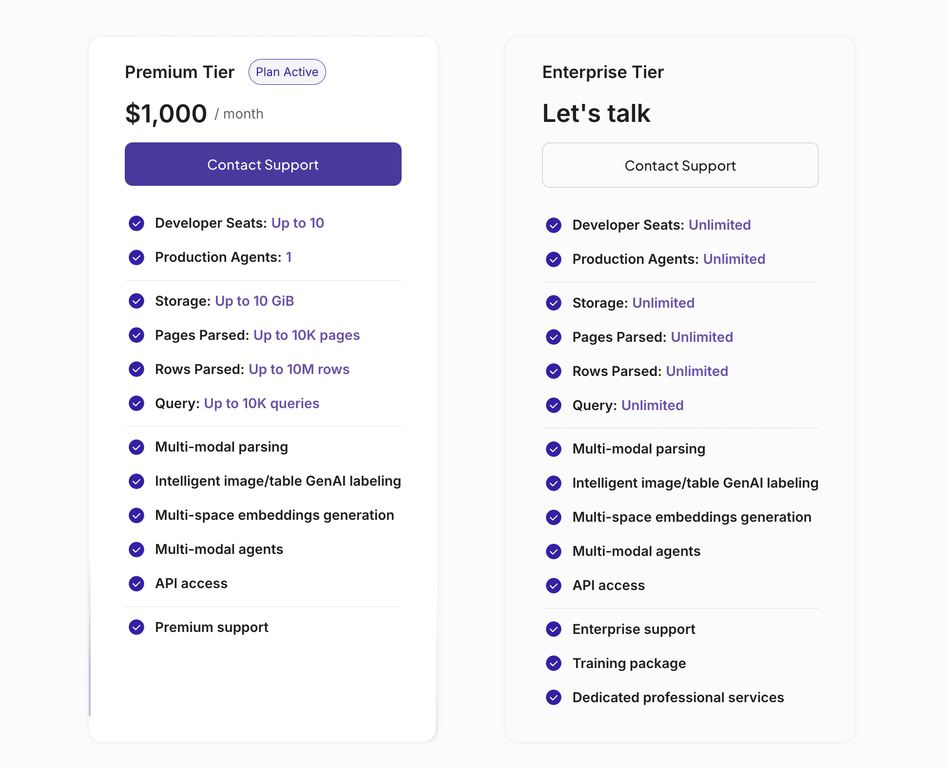Click the Production Agents checkmark icon

click(x=136, y=257)
